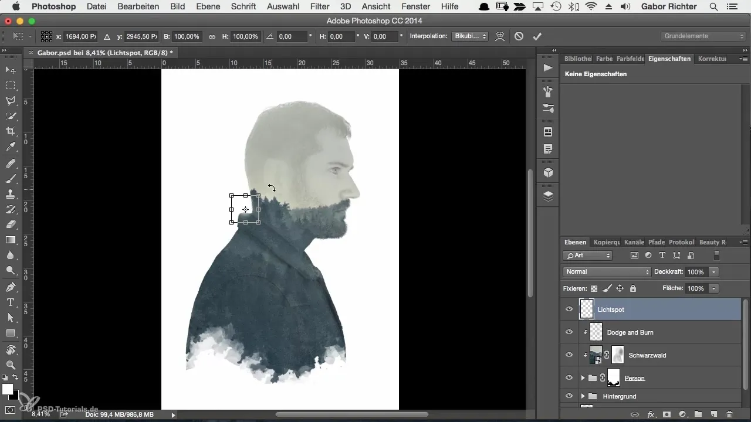Select the Eraser tool
The image size is (751, 422).
click(11, 224)
